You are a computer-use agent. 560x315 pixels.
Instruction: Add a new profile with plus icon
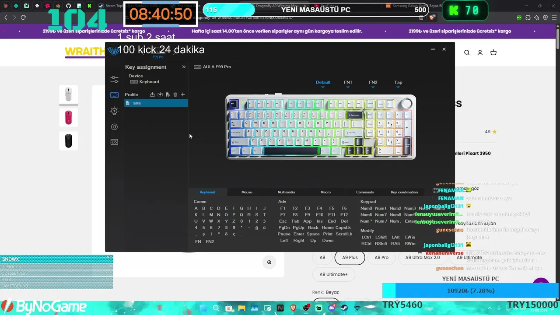183,94
